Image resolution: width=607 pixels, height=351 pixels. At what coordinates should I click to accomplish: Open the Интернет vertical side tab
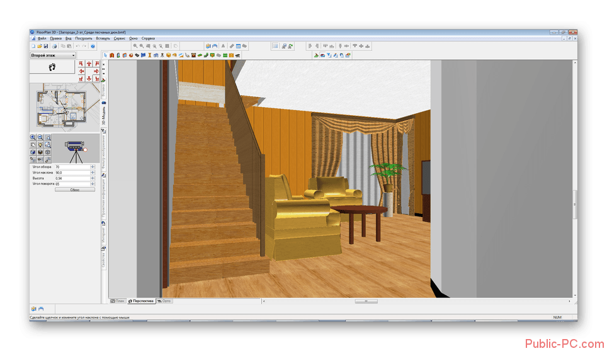click(x=104, y=233)
